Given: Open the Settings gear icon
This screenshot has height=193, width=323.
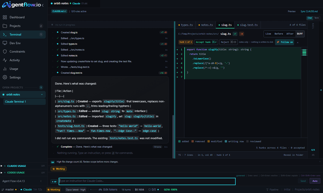Looking at the screenshot, I should coord(5,77).
